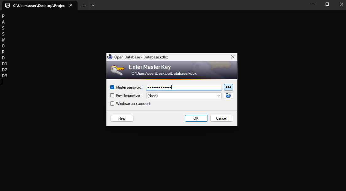
Task: Open the terminal profile dropdown chevron
Action: [93, 5]
